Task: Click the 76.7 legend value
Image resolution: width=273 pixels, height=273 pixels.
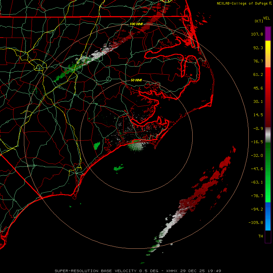Action: (x=258, y=61)
